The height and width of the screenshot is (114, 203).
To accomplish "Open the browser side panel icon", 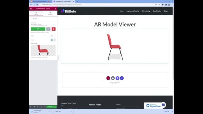I will pos(166,5).
